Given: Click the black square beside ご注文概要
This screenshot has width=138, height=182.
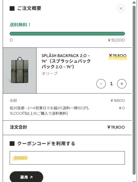Looking at the screenshot, I should pyautogui.click(x=12, y=8).
